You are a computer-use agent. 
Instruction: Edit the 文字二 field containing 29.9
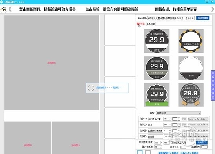[x=155, y=125]
